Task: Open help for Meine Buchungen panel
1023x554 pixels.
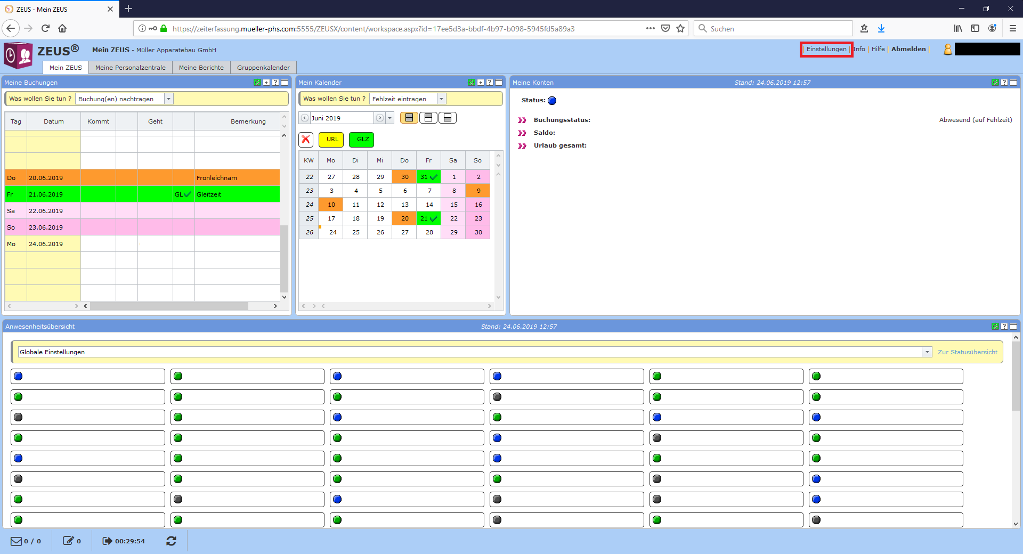Action: click(x=275, y=83)
